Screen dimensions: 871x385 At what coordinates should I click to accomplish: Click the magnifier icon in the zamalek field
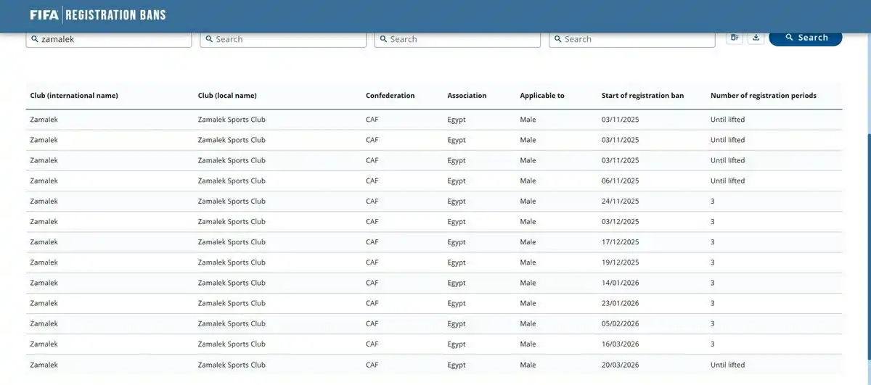(x=34, y=39)
